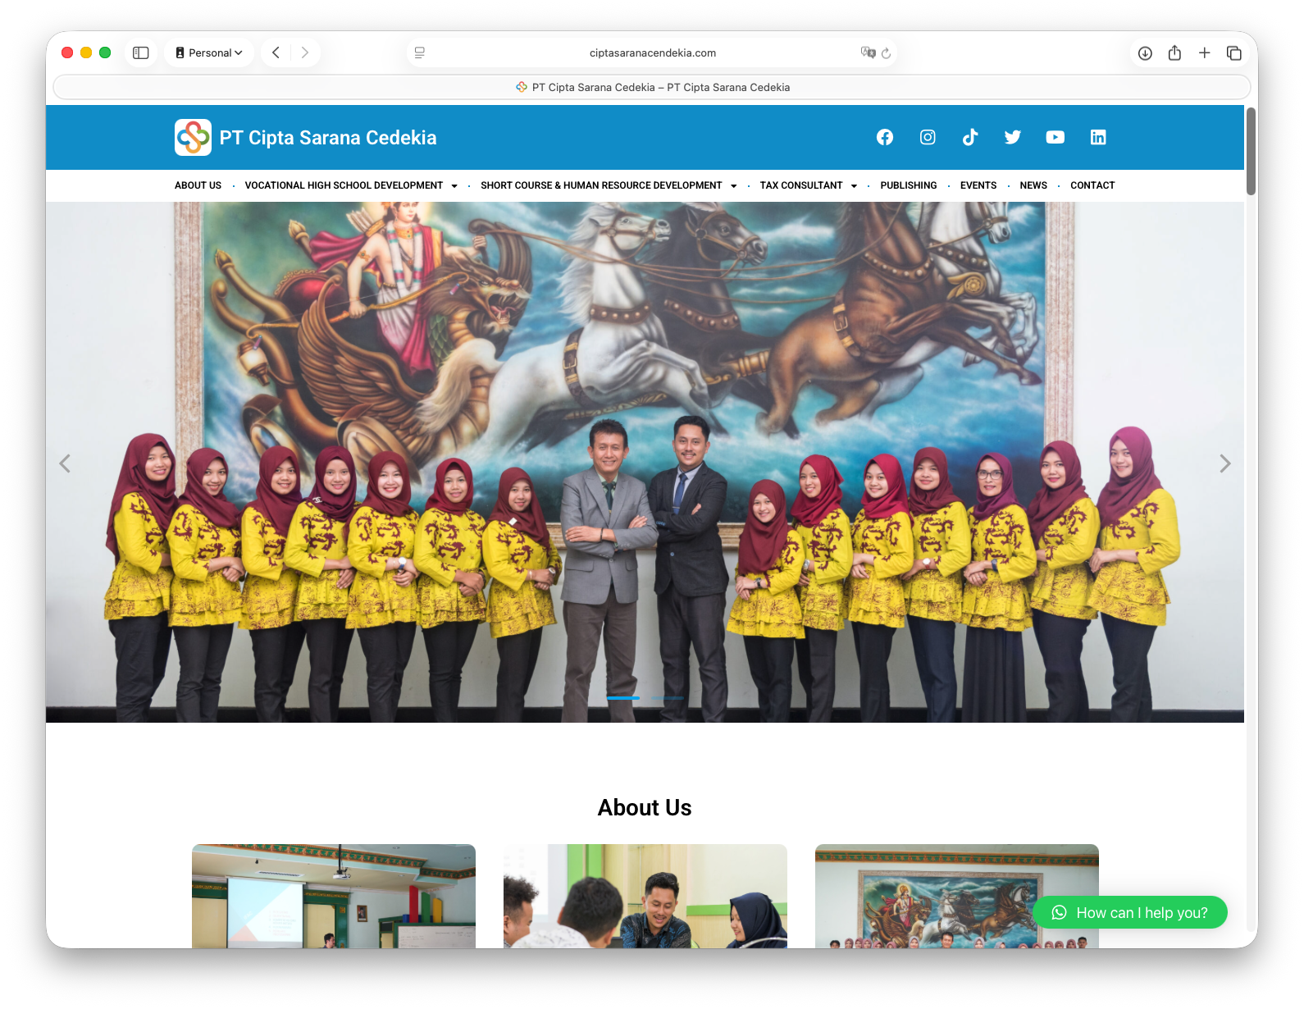Open Vocational High School Development menu
This screenshot has height=1009, width=1304.
(344, 185)
